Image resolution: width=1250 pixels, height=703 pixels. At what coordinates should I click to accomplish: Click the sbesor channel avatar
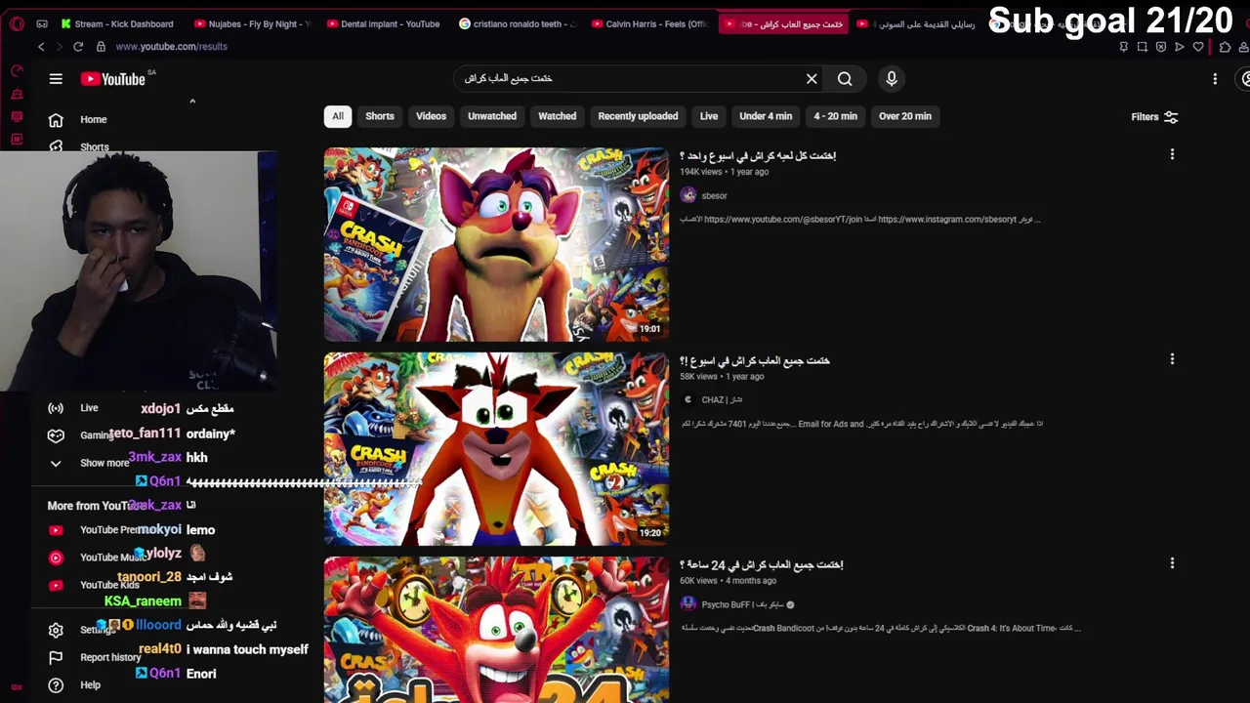[688, 195]
